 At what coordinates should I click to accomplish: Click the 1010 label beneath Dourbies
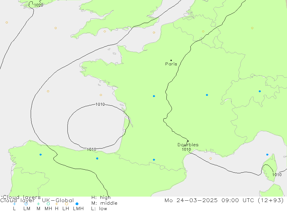point(186,149)
